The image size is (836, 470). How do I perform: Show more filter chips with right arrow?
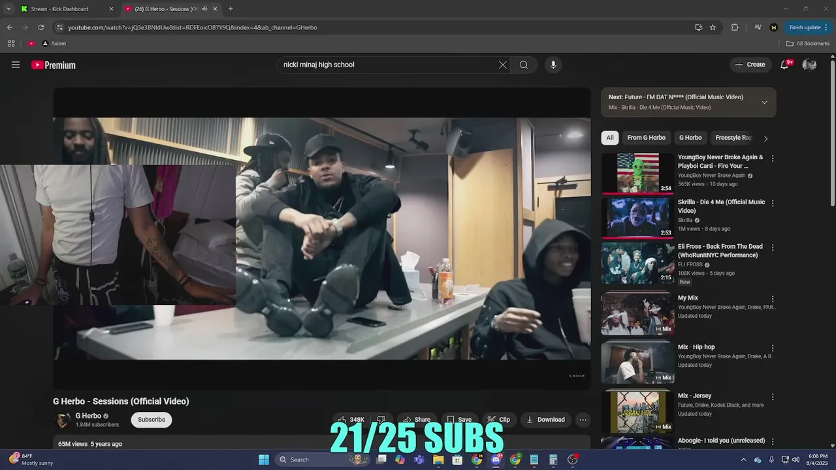tap(765, 138)
